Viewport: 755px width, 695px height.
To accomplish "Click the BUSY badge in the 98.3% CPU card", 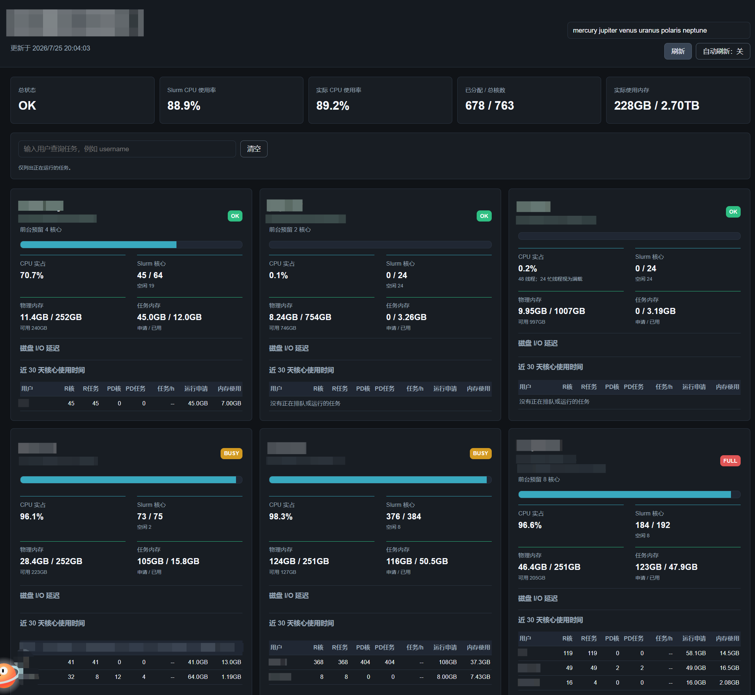I will 481,453.
